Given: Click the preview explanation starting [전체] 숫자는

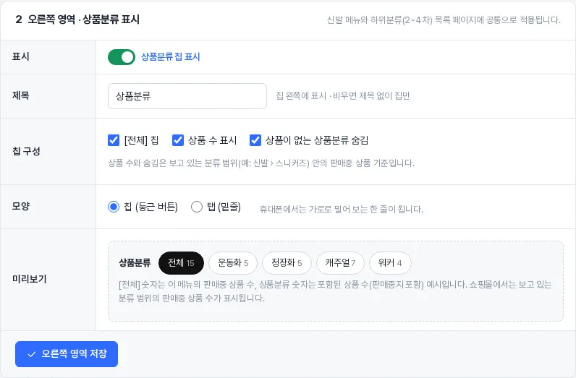Looking at the screenshot, I should (335, 291).
